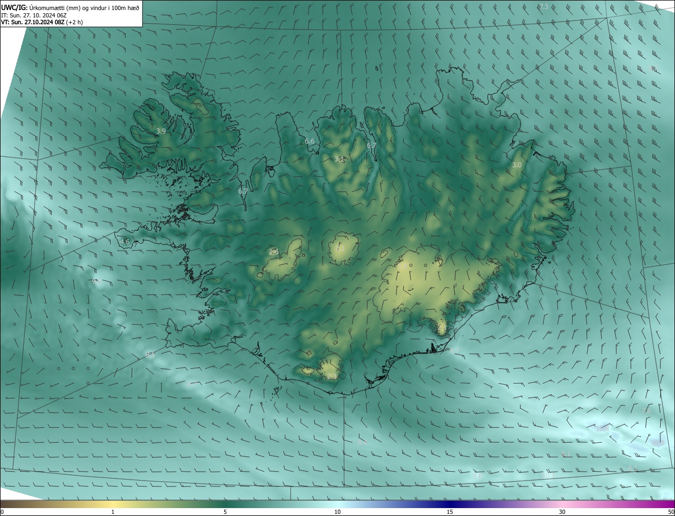Click the 2.3 value on the southern glacier

point(331,377)
